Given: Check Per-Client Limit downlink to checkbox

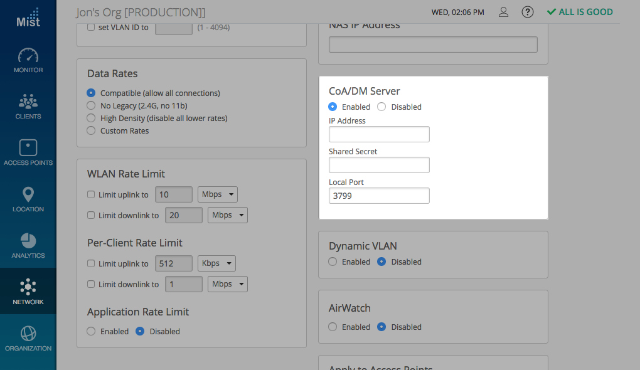Looking at the screenshot, I should [91, 285].
